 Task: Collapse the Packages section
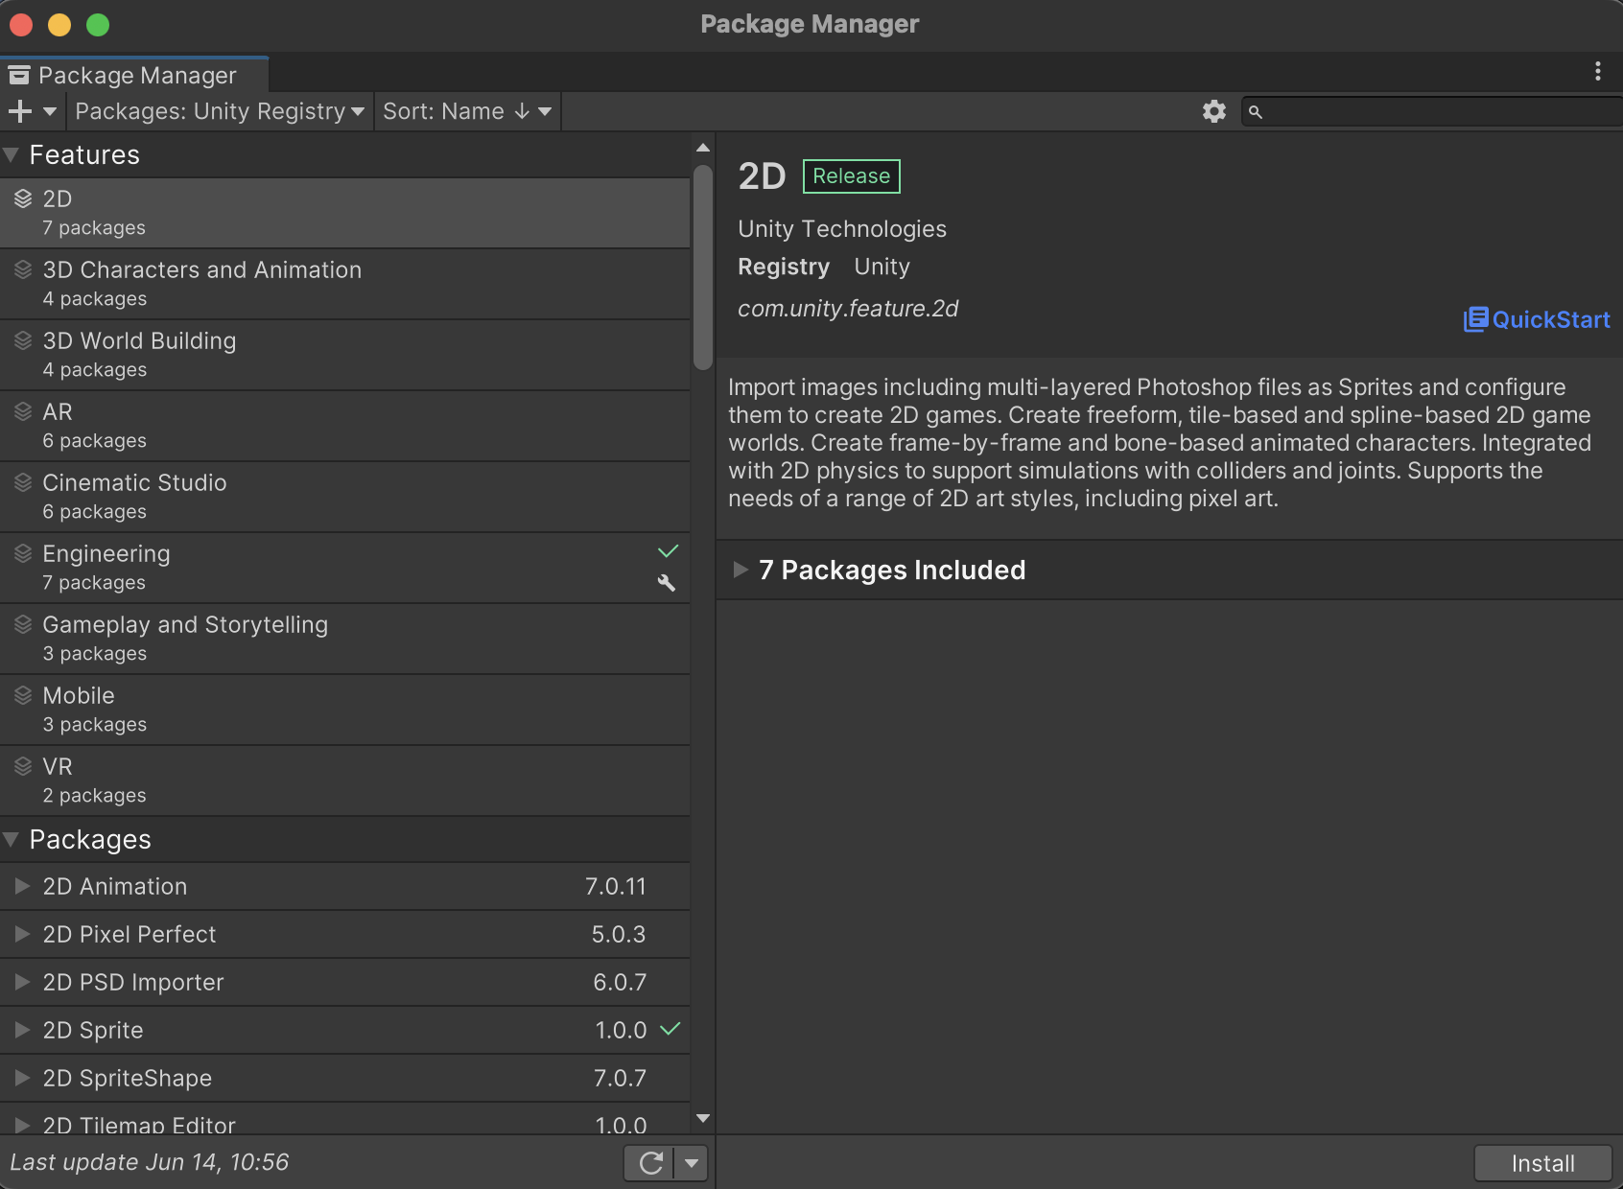click(12, 839)
